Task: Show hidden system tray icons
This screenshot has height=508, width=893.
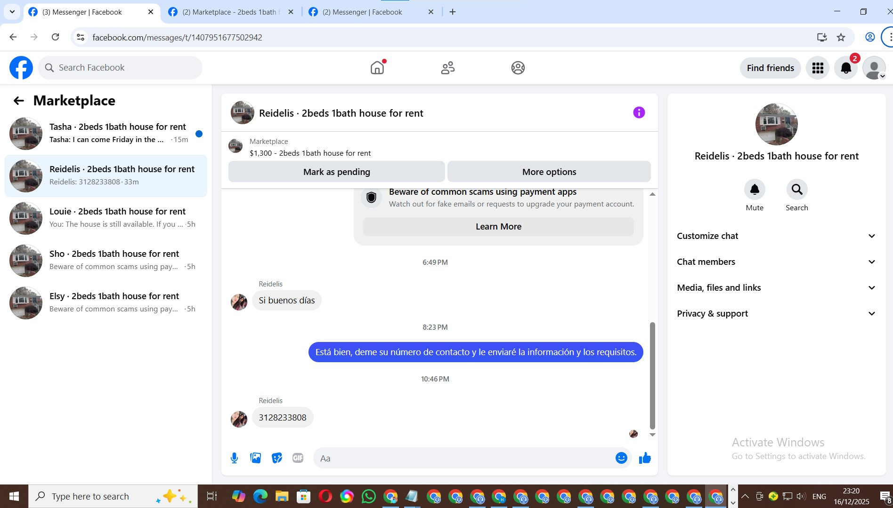Action: [x=745, y=496]
